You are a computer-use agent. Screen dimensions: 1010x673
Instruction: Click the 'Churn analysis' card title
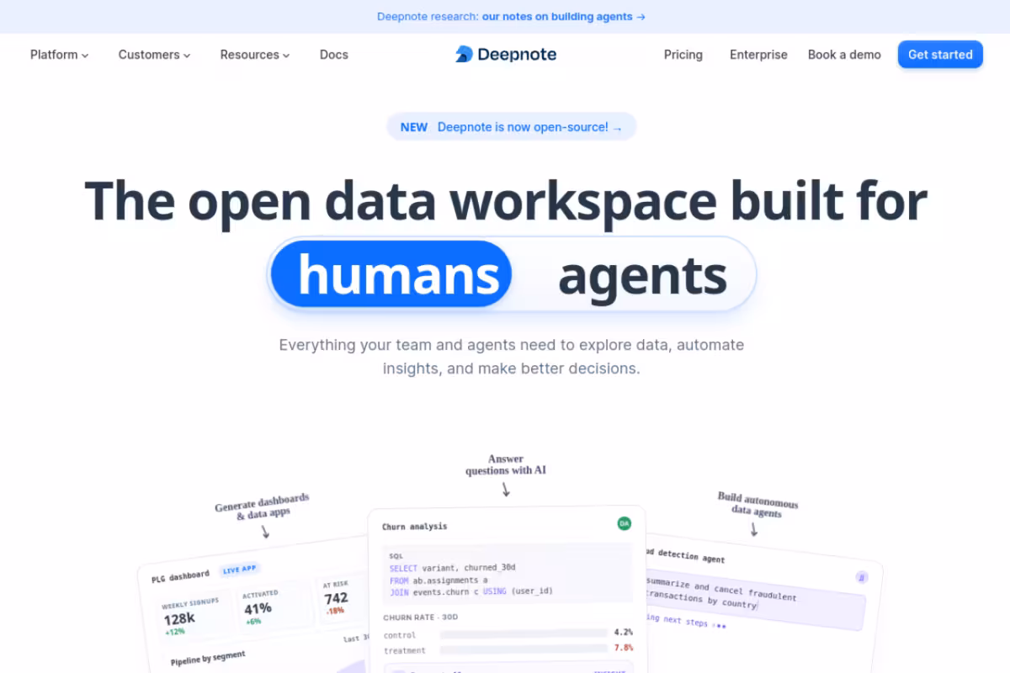415,527
